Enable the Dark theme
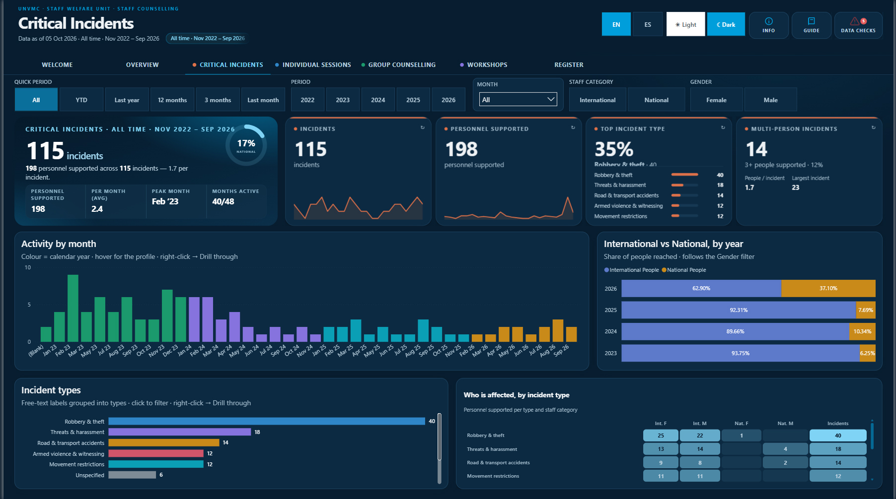Viewport: 896px width, 499px height. pos(726,24)
